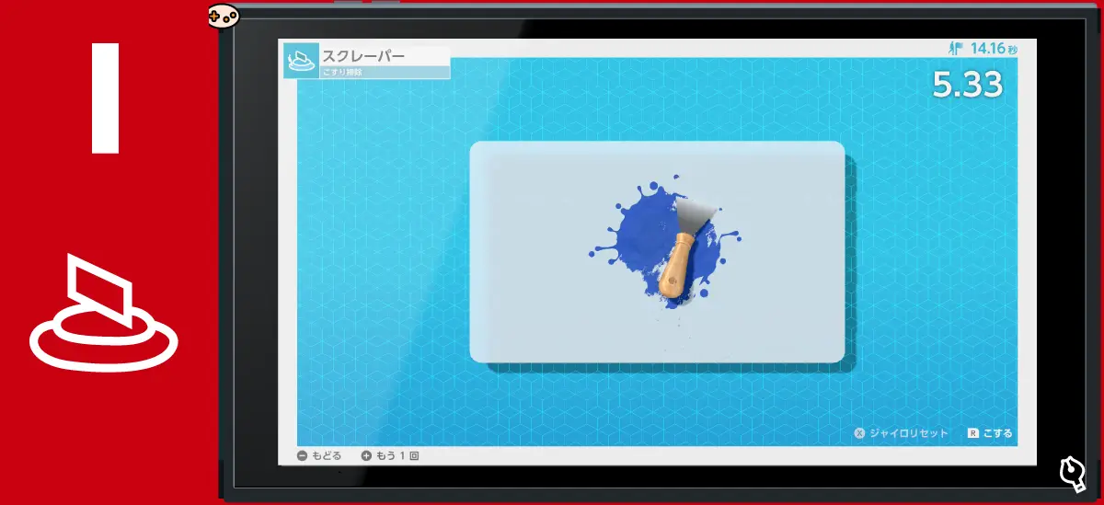Screen dimensions: 1104x505
Task: Click the こすり掃除 subtitle text
Action: click(x=341, y=72)
